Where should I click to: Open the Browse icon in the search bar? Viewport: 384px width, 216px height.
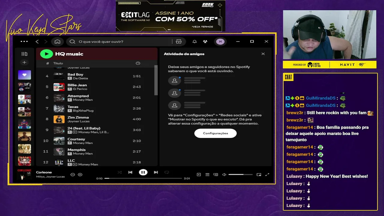pos(179,42)
